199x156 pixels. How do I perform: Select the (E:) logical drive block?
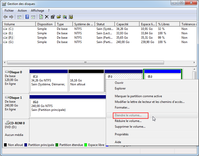coord(163,74)
